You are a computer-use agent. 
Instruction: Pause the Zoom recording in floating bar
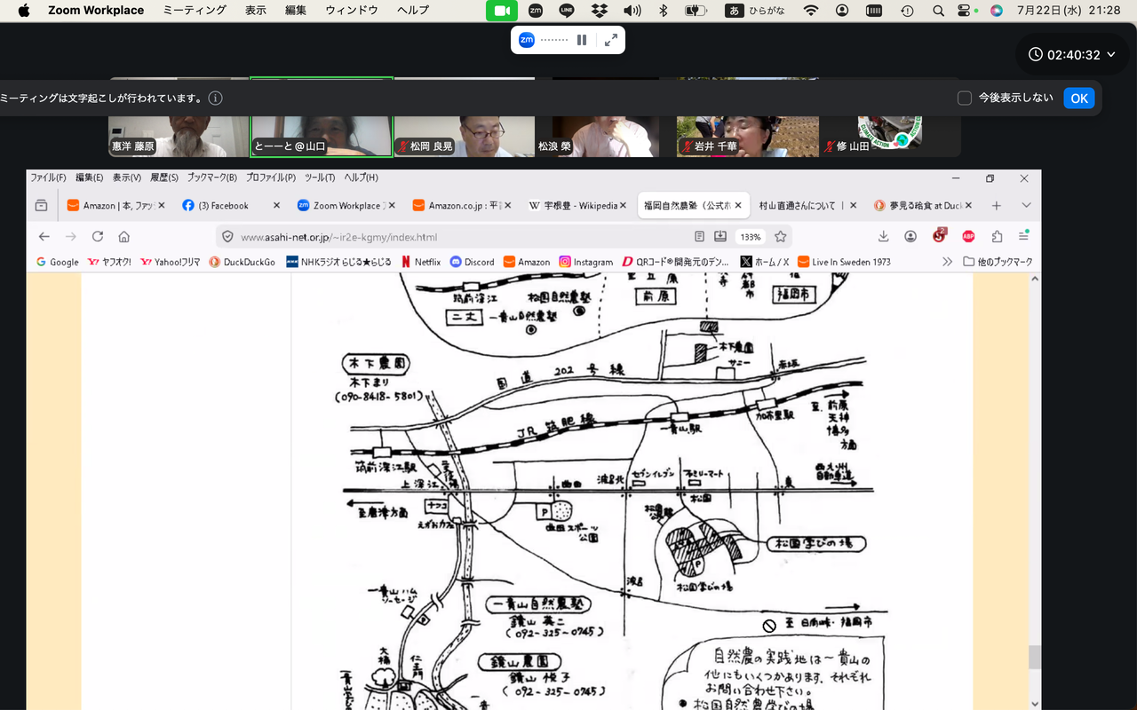(582, 40)
